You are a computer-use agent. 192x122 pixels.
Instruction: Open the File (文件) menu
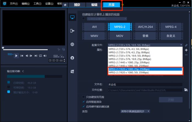(14, 4)
